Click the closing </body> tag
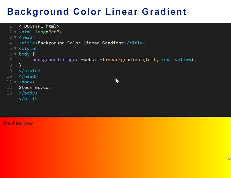 [28, 93]
